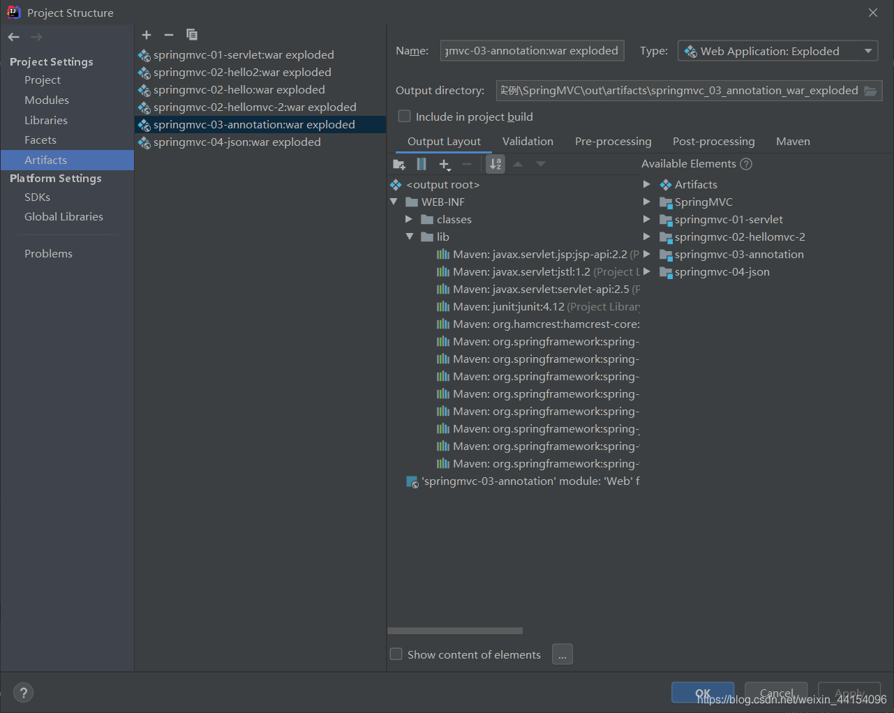
Task: Click the classes folder icon
Action: click(x=428, y=220)
